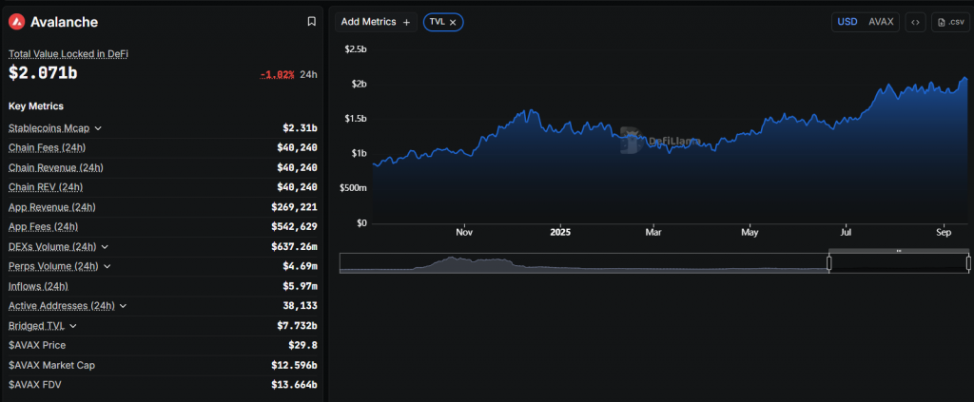Download chart data as .csv
This screenshot has height=402, width=974.
(950, 22)
